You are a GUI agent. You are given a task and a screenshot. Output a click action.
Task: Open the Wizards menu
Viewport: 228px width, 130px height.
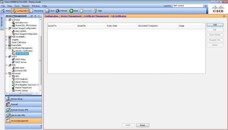(26, 6)
